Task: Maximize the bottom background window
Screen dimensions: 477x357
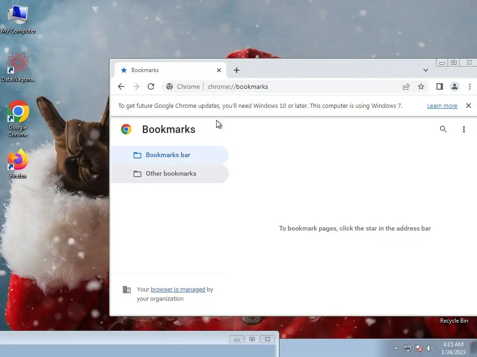Action: point(252,339)
